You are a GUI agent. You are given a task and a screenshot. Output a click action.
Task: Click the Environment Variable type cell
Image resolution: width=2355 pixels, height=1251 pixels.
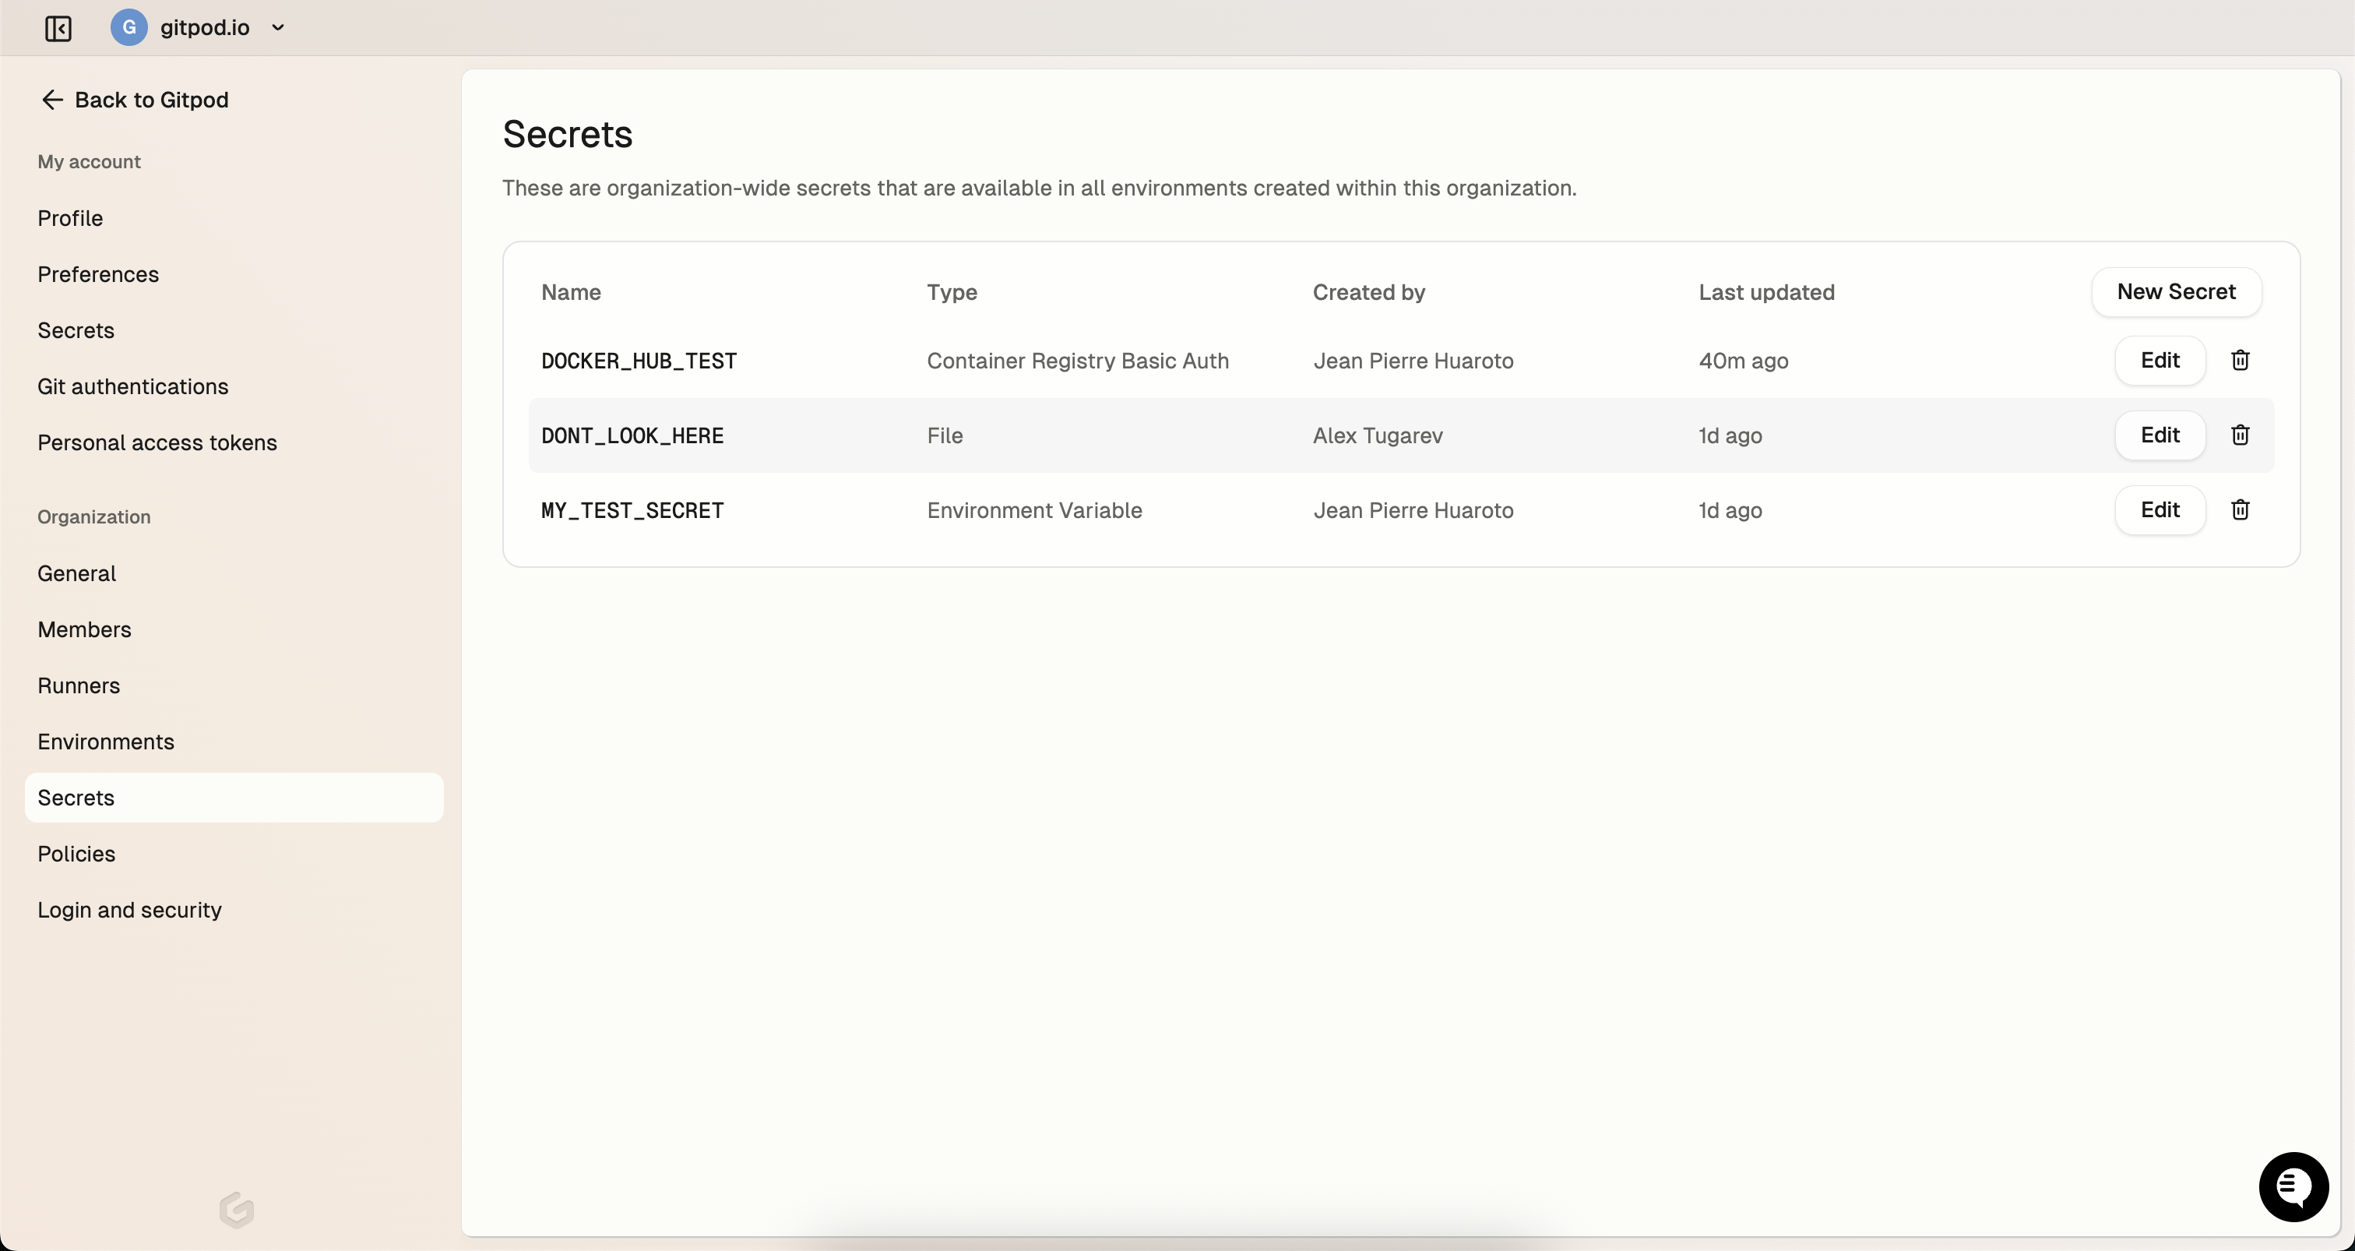click(x=1035, y=511)
